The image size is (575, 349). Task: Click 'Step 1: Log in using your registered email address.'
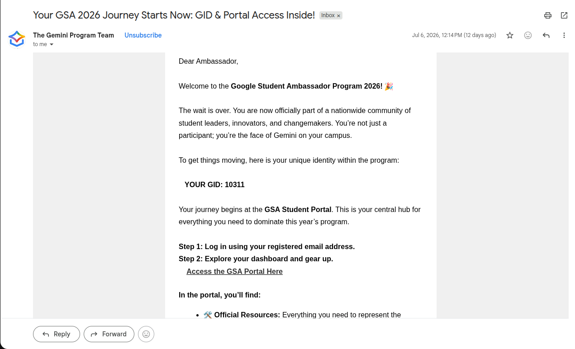point(266,246)
